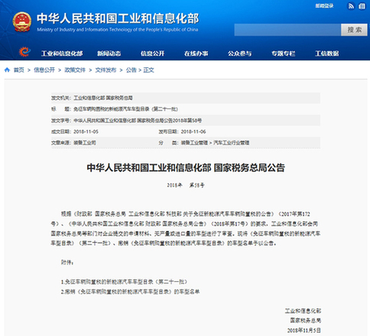
Task: Click 正文 in breadcrumb
Action: [x=148, y=70]
